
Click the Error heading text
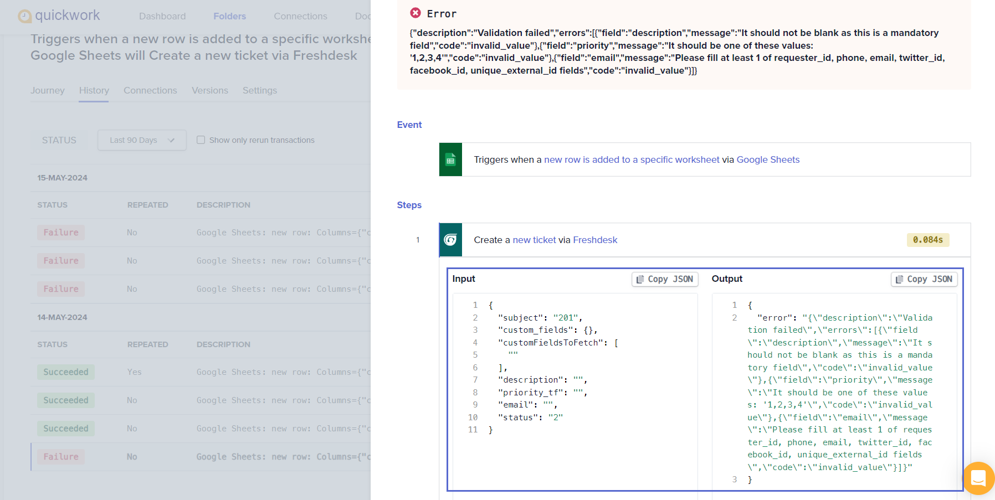(442, 14)
